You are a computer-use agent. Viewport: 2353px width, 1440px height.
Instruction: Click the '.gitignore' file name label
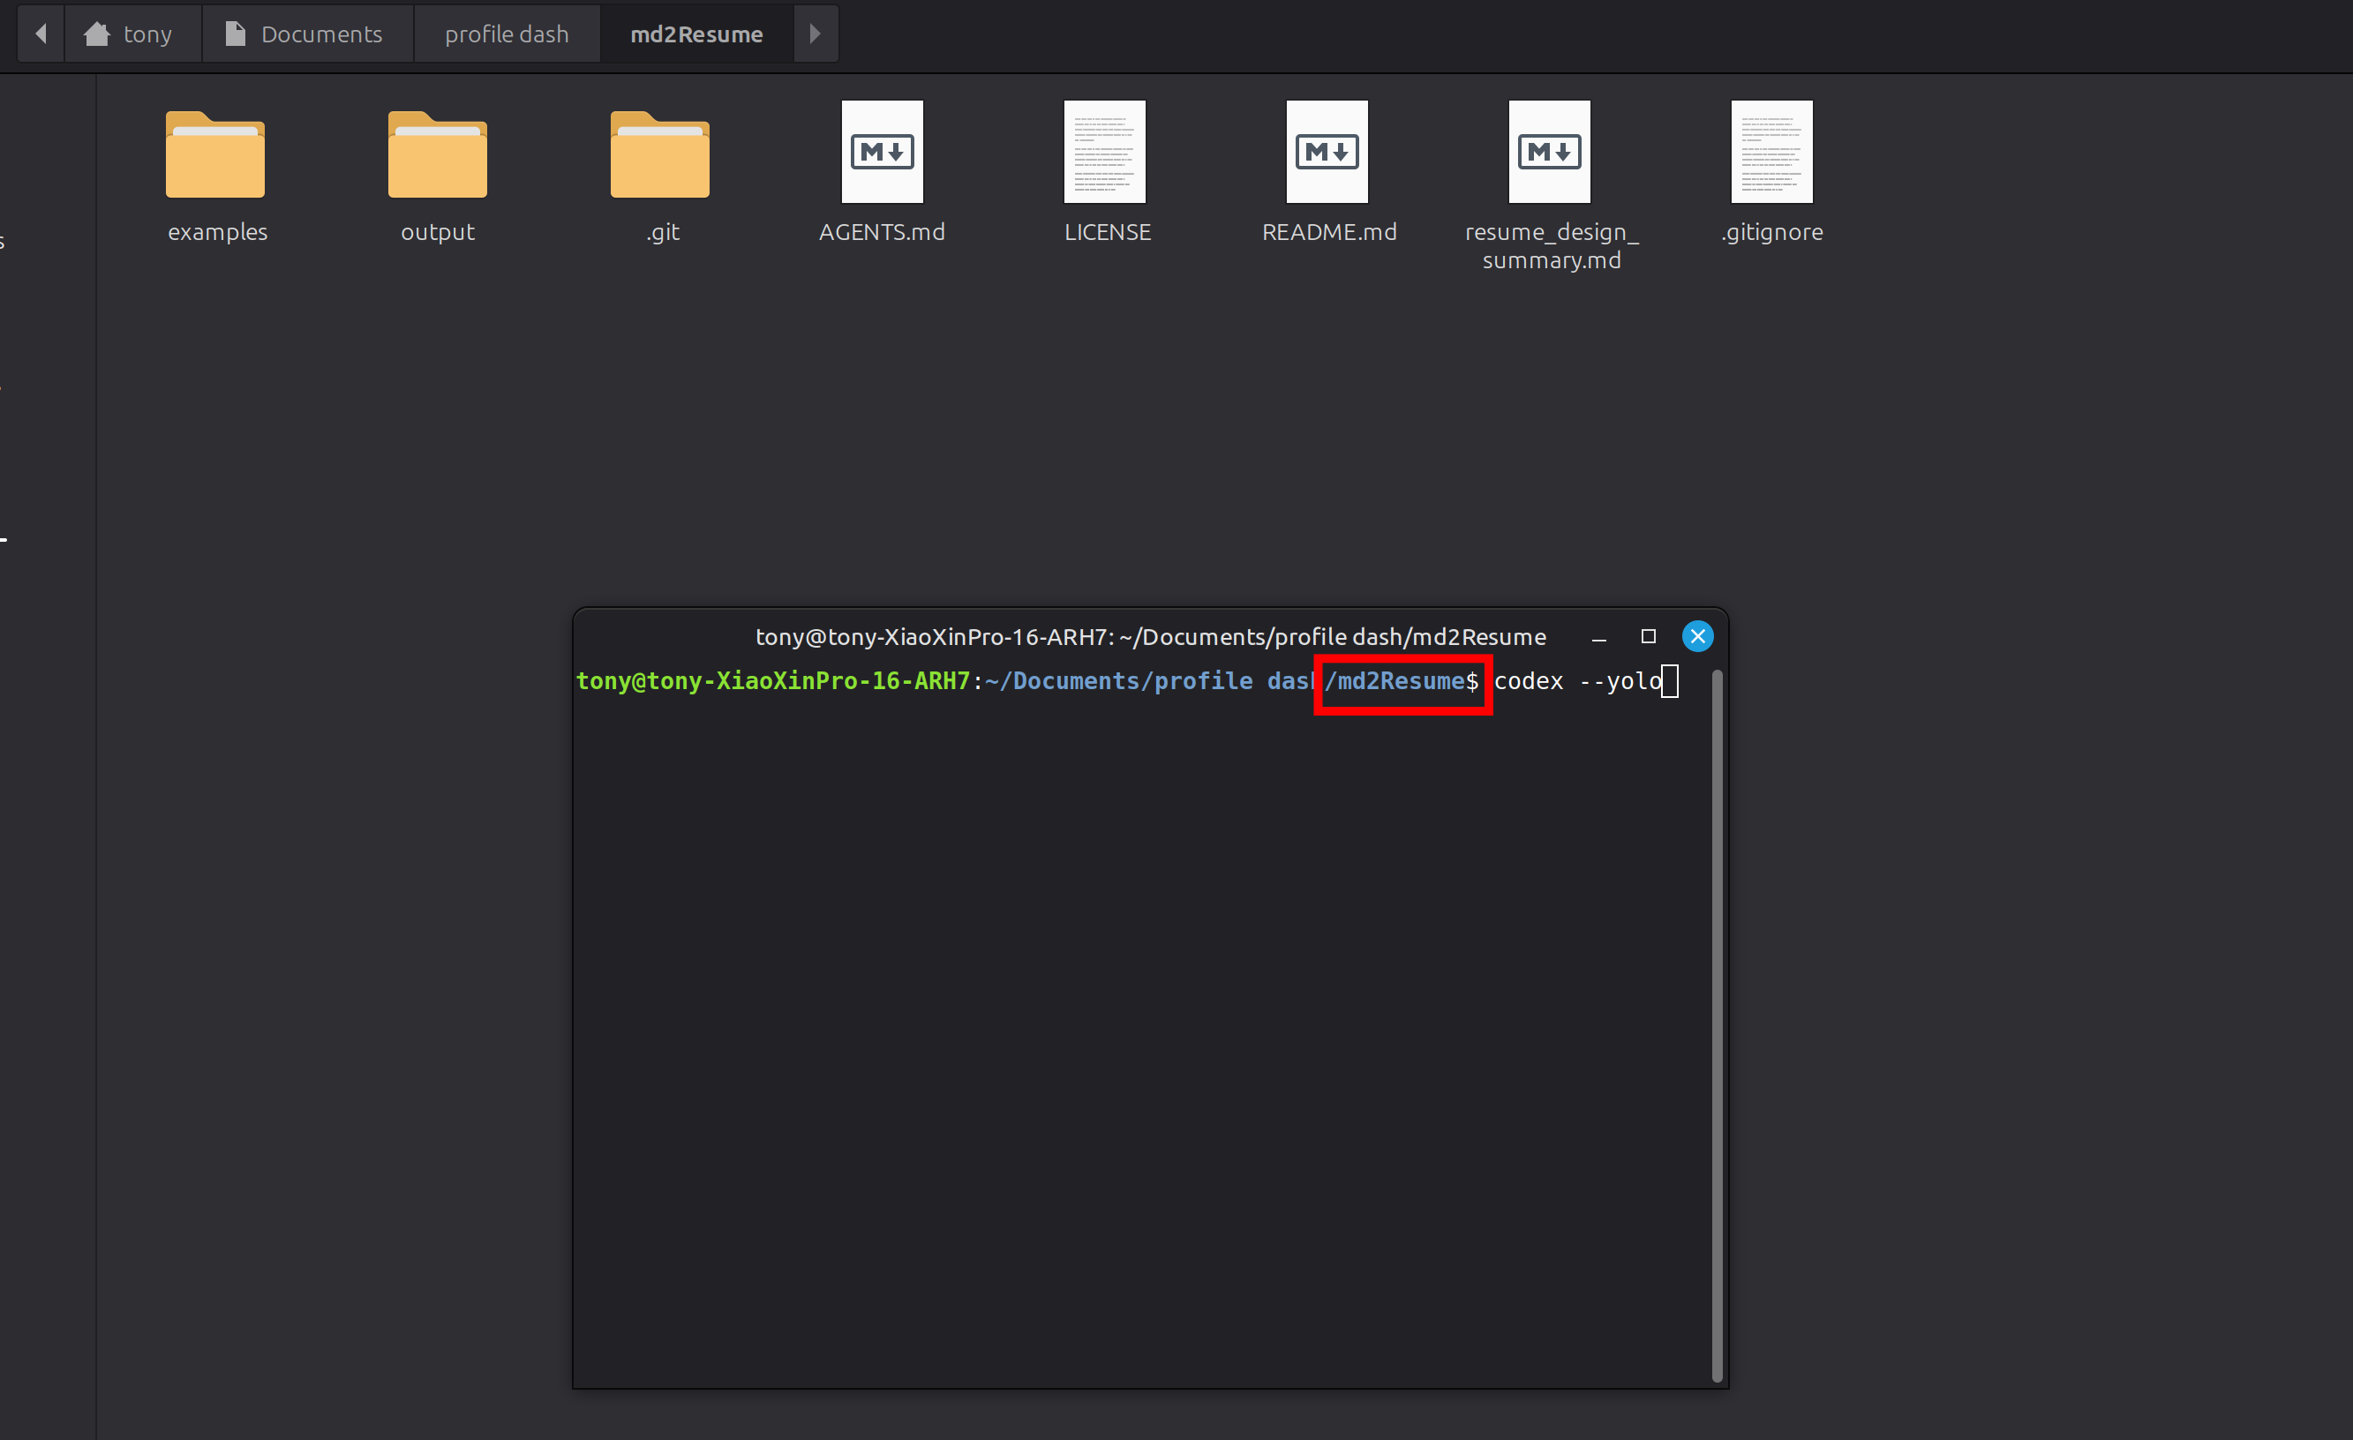tap(1772, 232)
